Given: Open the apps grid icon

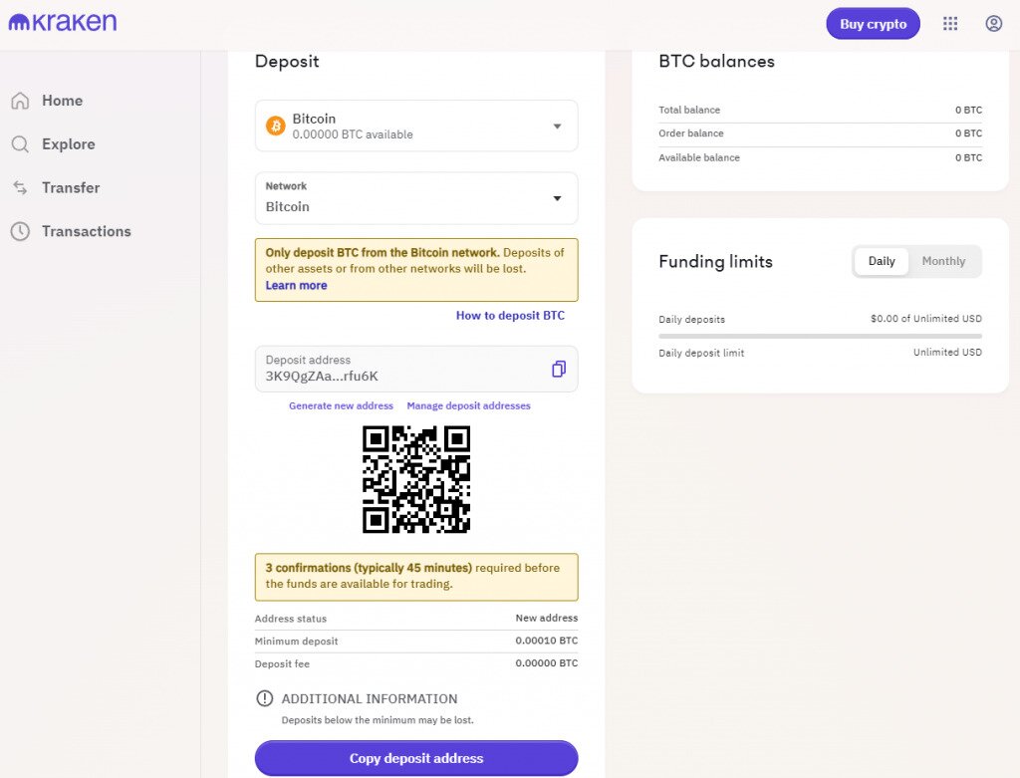Looking at the screenshot, I should point(950,23).
